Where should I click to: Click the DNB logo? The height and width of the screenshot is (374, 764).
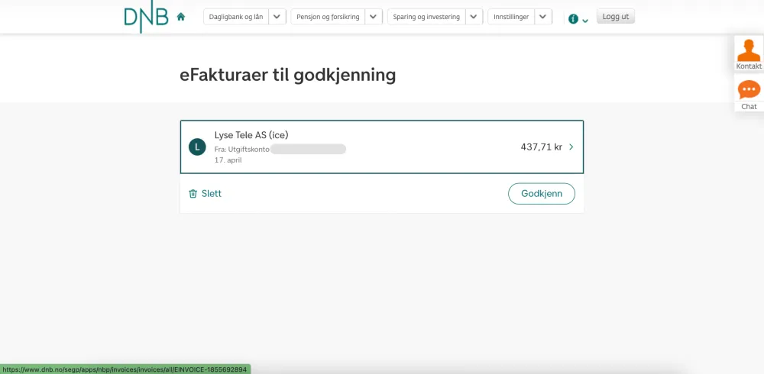coord(146,17)
